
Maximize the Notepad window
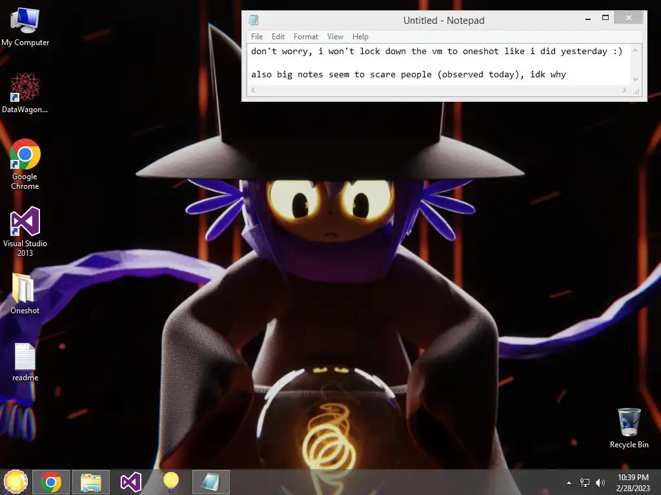[x=605, y=17]
